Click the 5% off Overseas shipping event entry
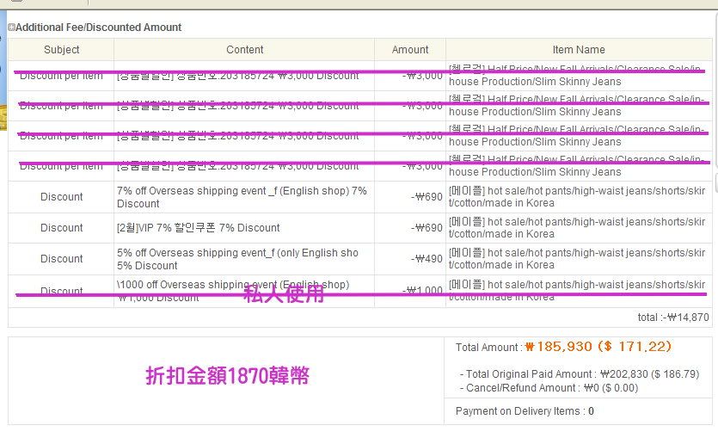The image size is (718, 444). point(237,259)
